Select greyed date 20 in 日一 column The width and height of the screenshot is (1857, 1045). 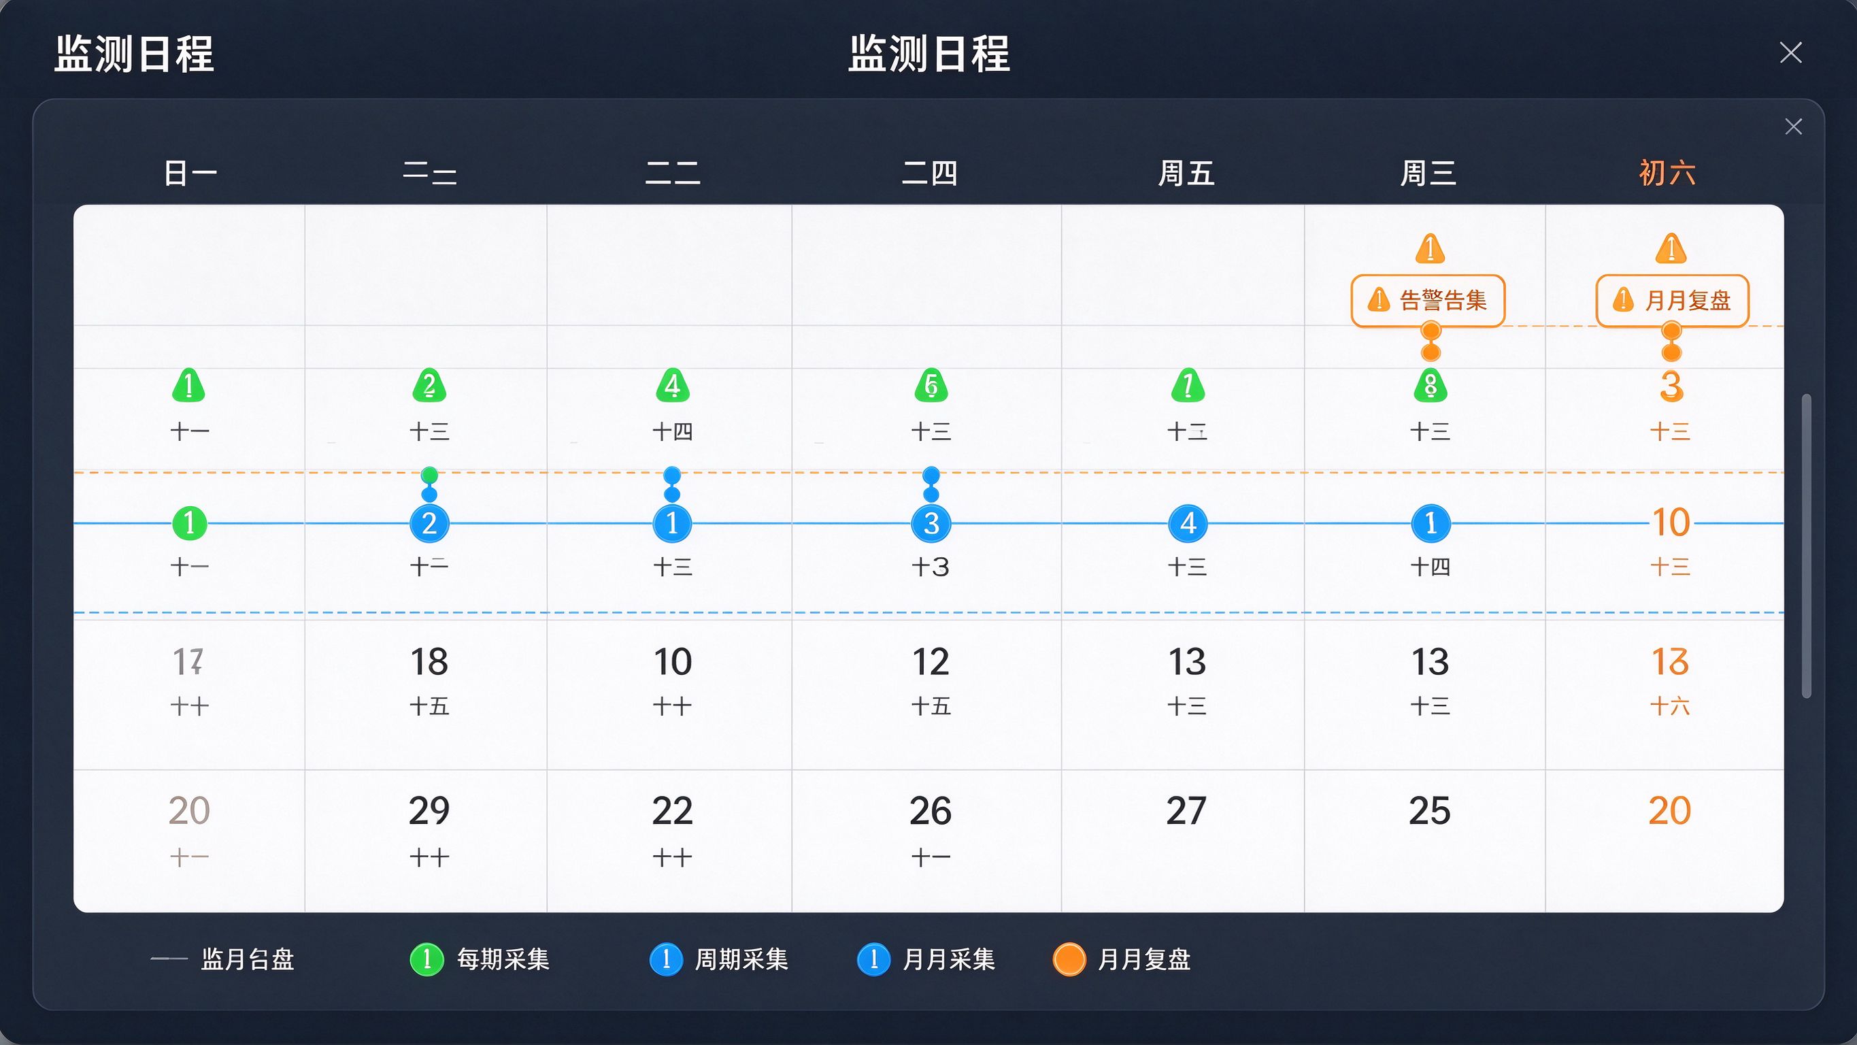coord(189,810)
